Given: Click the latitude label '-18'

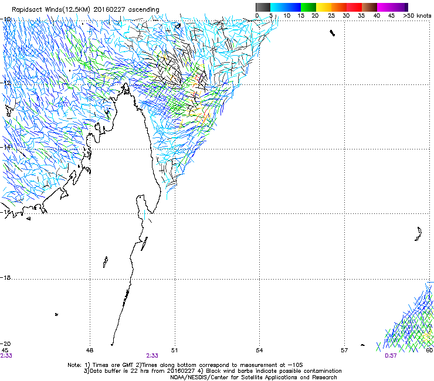Looking at the screenshot, I should click(x=6, y=277).
